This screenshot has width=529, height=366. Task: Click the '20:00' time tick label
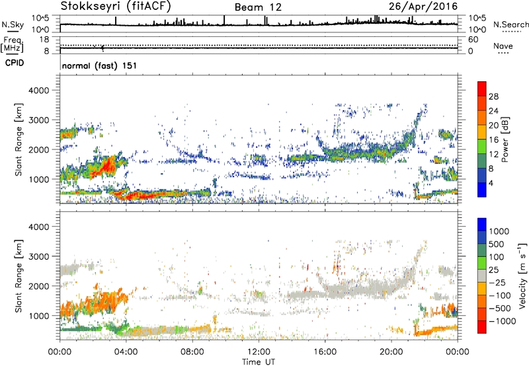(391, 352)
